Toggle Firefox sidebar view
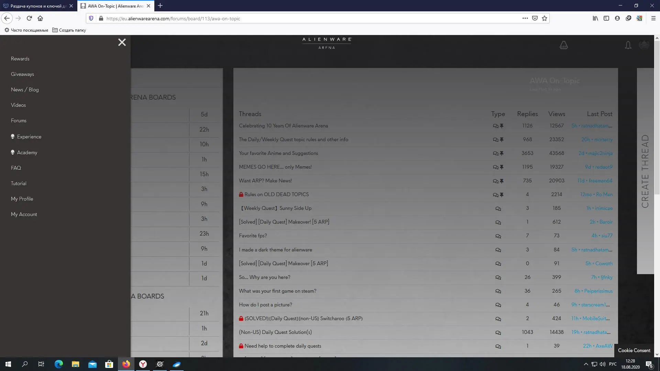Viewport: 660px width, 371px height. 606,18
